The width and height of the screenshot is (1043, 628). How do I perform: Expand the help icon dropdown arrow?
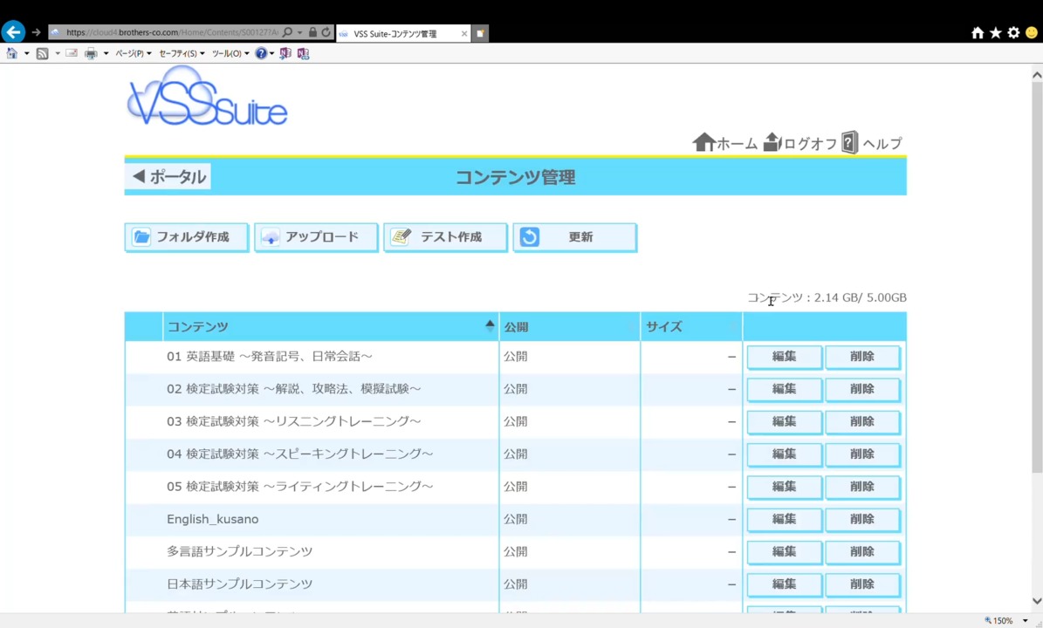click(x=271, y=53)
